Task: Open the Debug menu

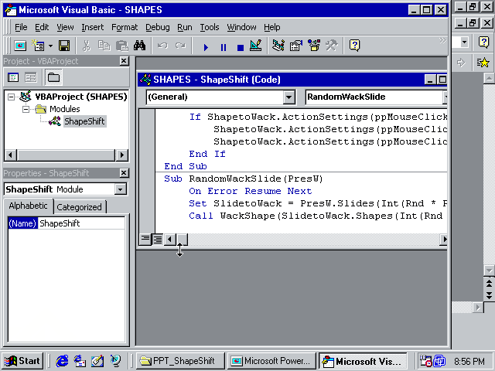Action: [x=157, y=28]
